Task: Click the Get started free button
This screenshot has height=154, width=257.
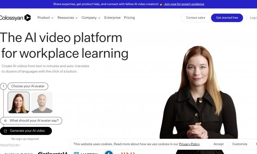Action: pos(227,18)
